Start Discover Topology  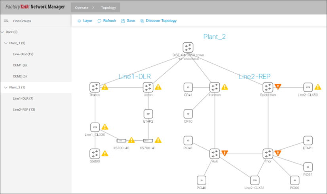158,21
